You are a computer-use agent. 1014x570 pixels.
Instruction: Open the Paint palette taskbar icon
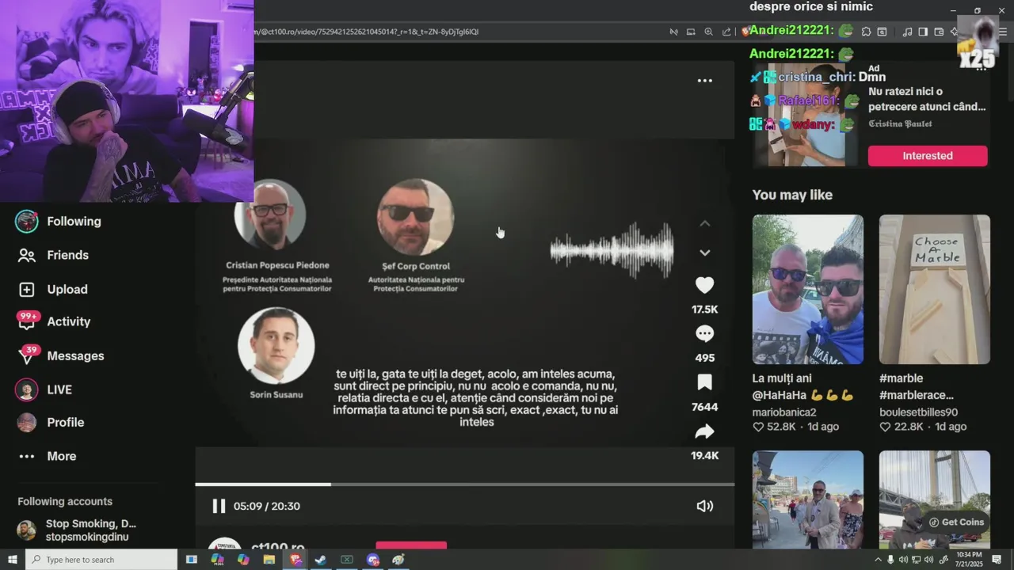pyautogui.click(x=398, y=560)
